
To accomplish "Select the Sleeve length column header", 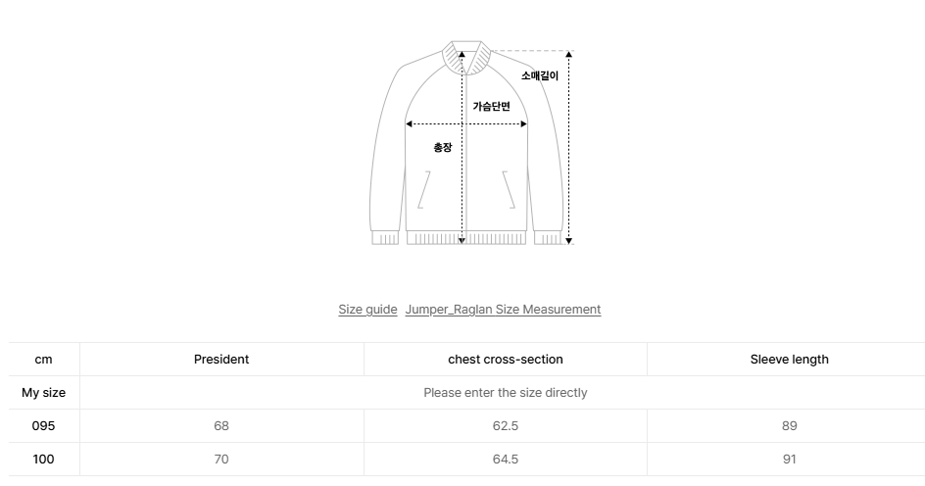I will pyautogui.click(x=789, y=360).
